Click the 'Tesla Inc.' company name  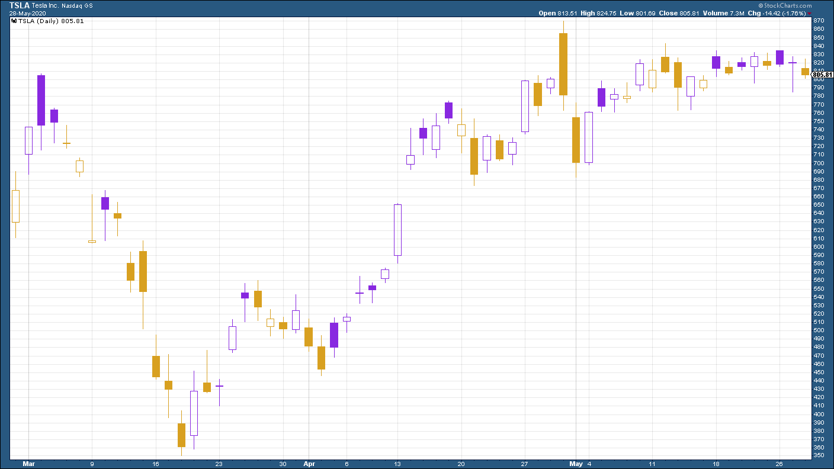46,5
